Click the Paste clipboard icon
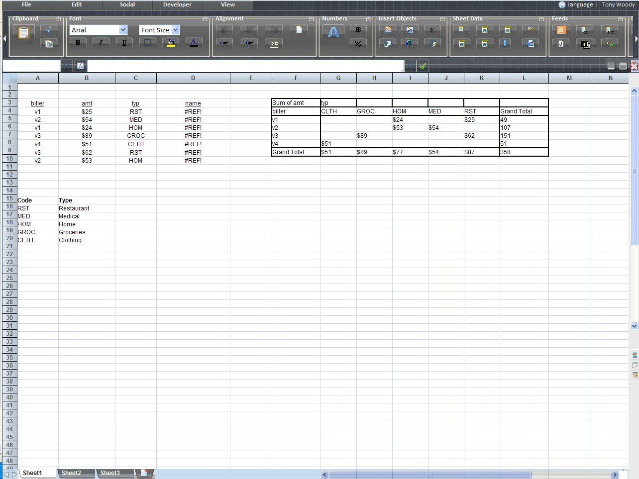The image size is (639, 479). [23, 33]
